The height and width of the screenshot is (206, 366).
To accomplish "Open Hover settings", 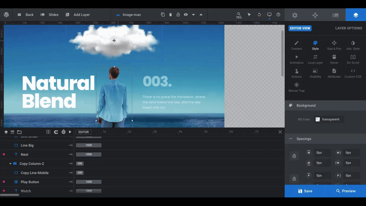I will click(x=334, y=60).
